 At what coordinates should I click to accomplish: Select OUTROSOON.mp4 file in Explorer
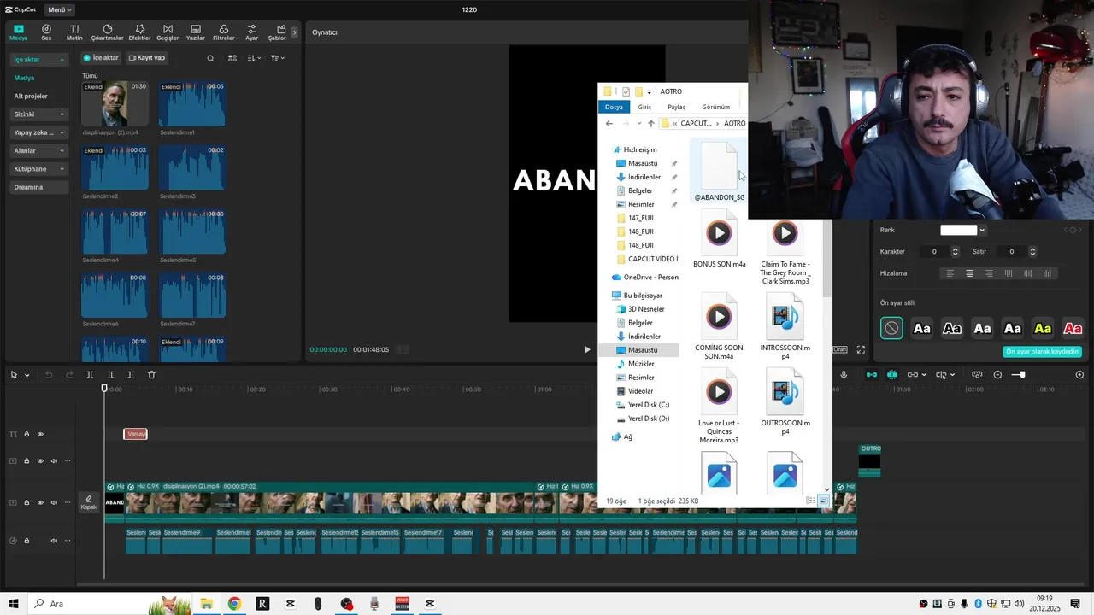pyautogui.click(x=785, y=401)
